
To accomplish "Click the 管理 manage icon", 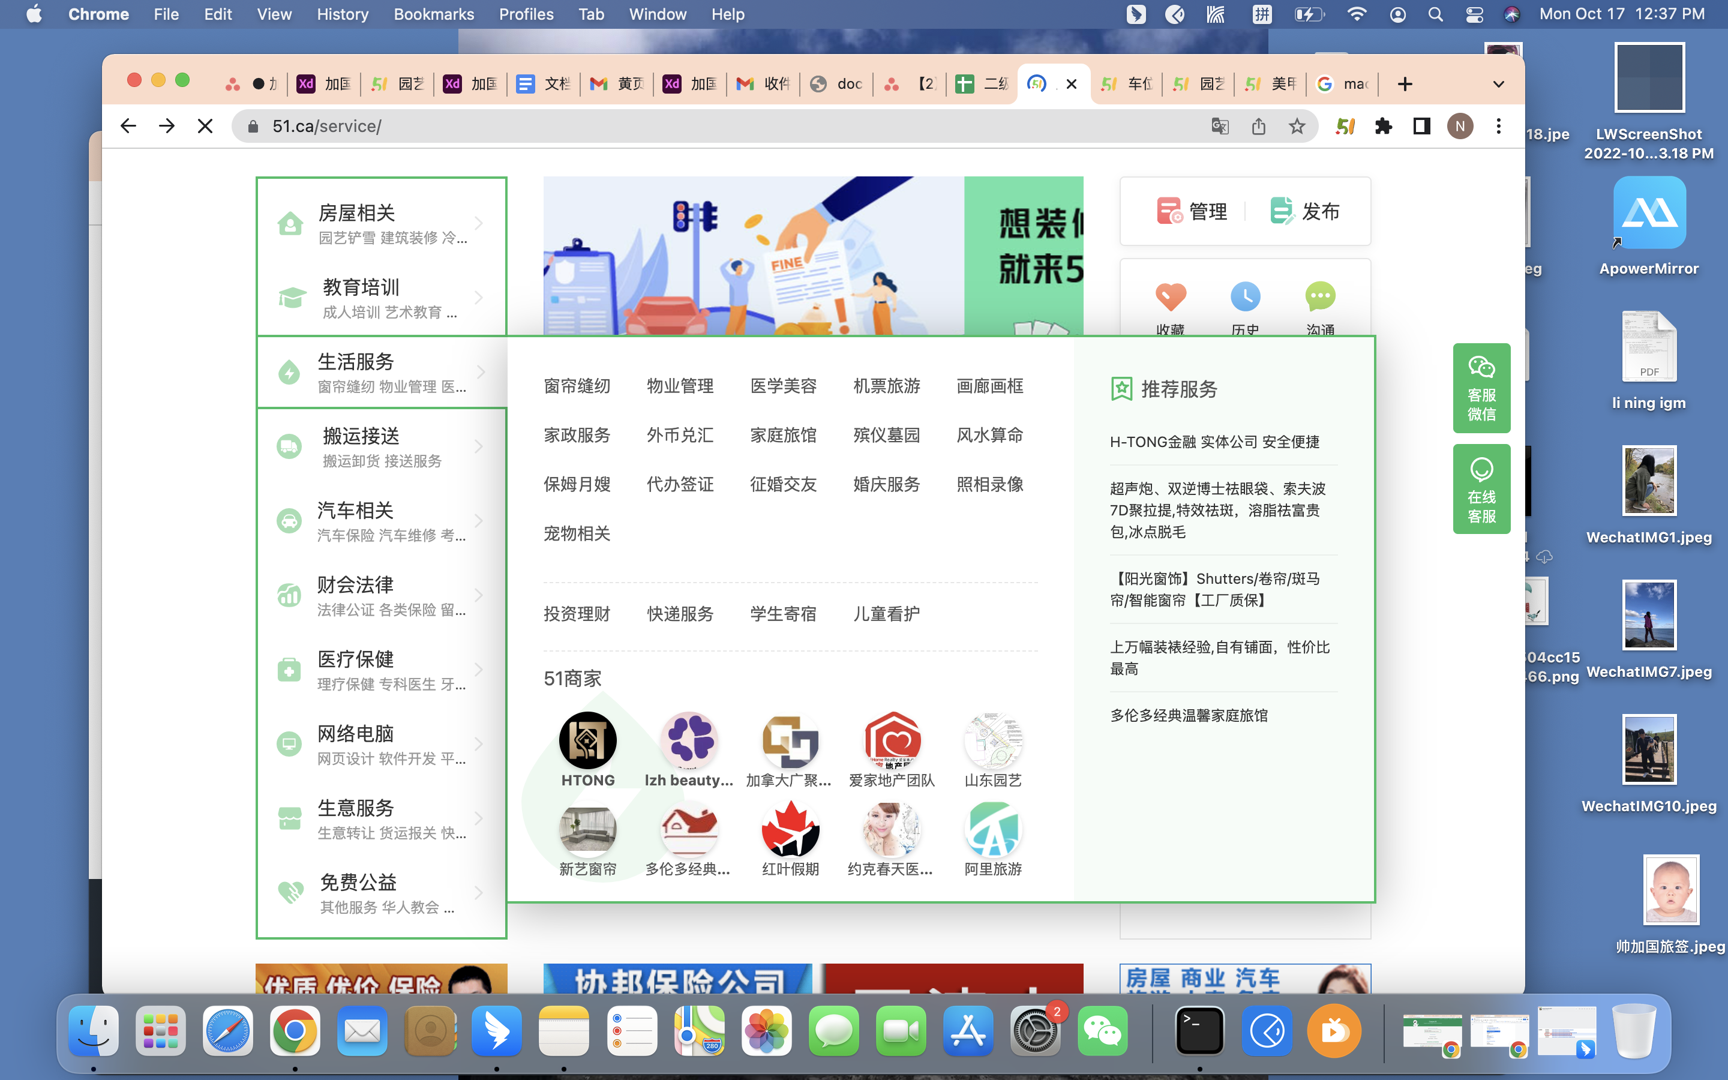I will pos(1169,211).
